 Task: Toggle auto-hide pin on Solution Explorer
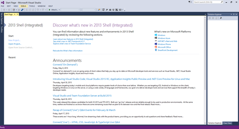click(234, 14)
